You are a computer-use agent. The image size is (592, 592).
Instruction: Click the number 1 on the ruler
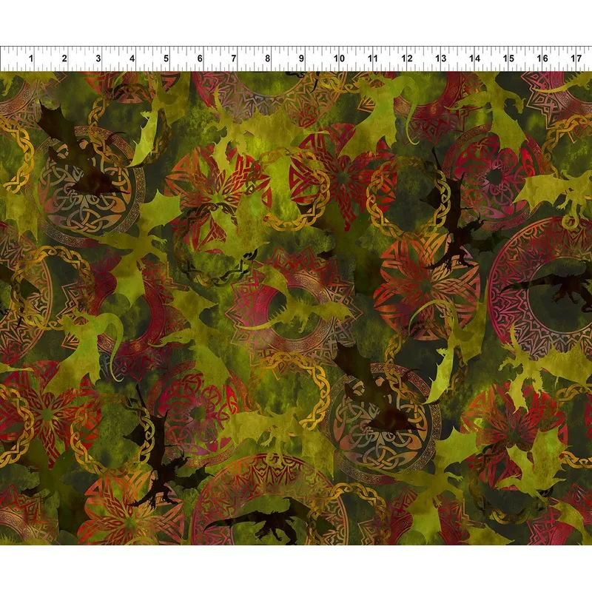coord(31,58)
